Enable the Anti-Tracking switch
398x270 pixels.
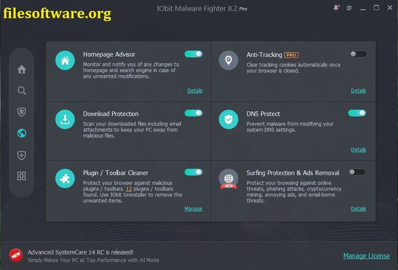pyautogui.click(x=358, y=54)
